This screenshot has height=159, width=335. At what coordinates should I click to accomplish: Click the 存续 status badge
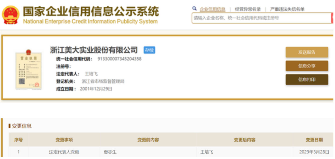click(x=149, y=50)
